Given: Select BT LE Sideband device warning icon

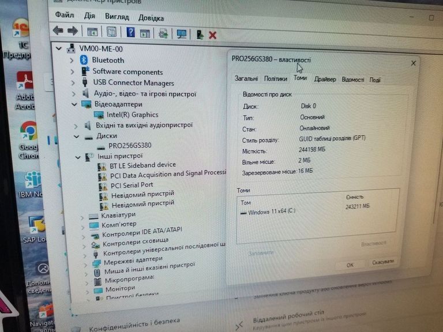Looking at the screenshot, I should (x=102, y=167).
